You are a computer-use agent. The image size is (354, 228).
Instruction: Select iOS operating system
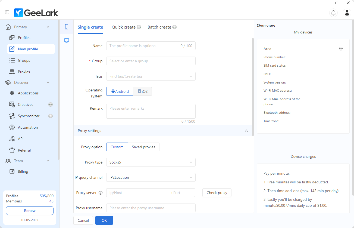pos(142,91)
